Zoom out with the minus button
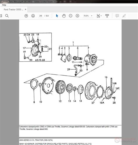Screen dimensions: 138x145 pos(70,16)
